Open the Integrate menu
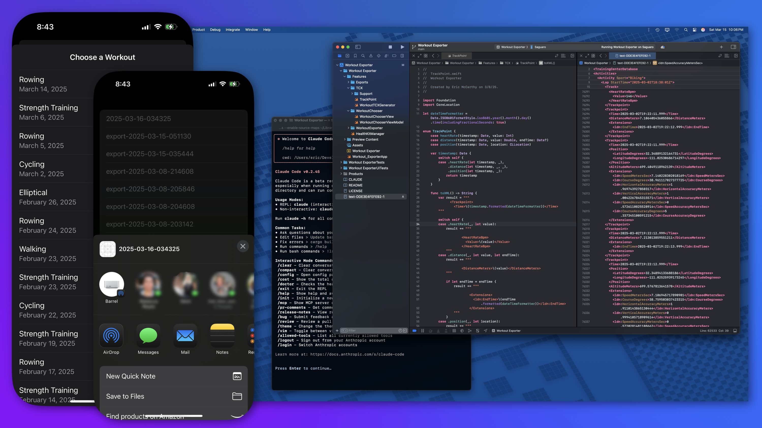 [x=232, y=30]
